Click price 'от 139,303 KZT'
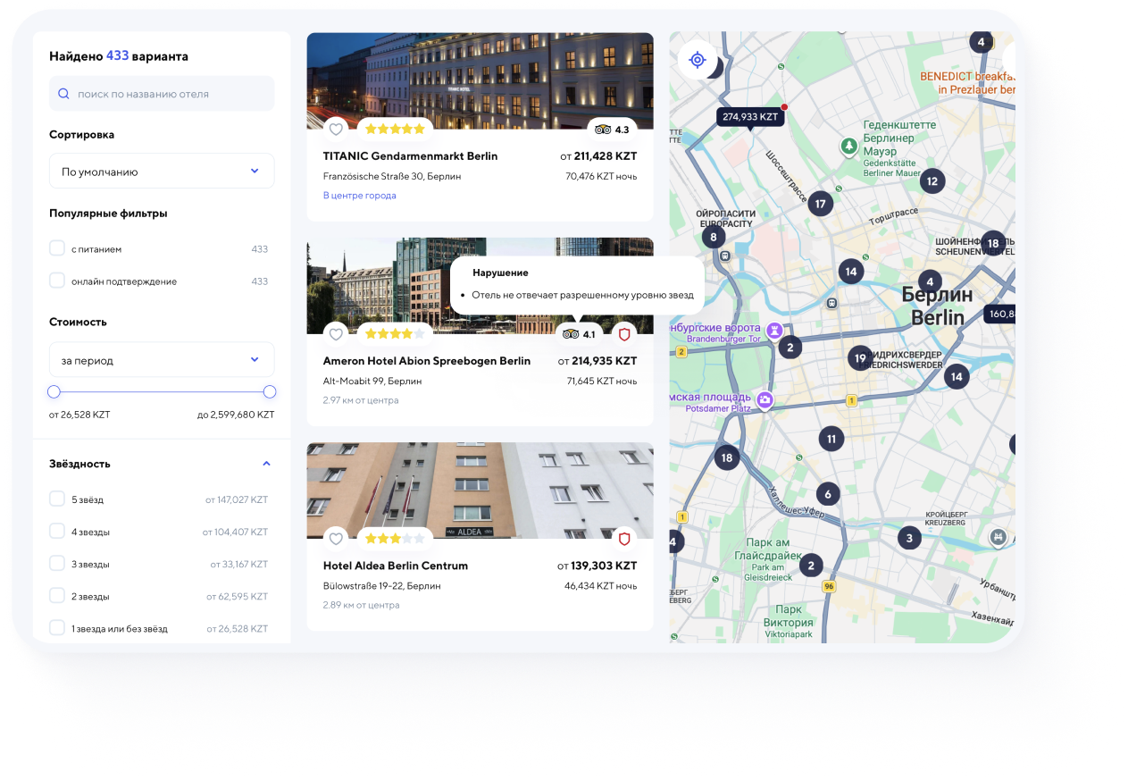1128x780 pixels. coord(597,566)
